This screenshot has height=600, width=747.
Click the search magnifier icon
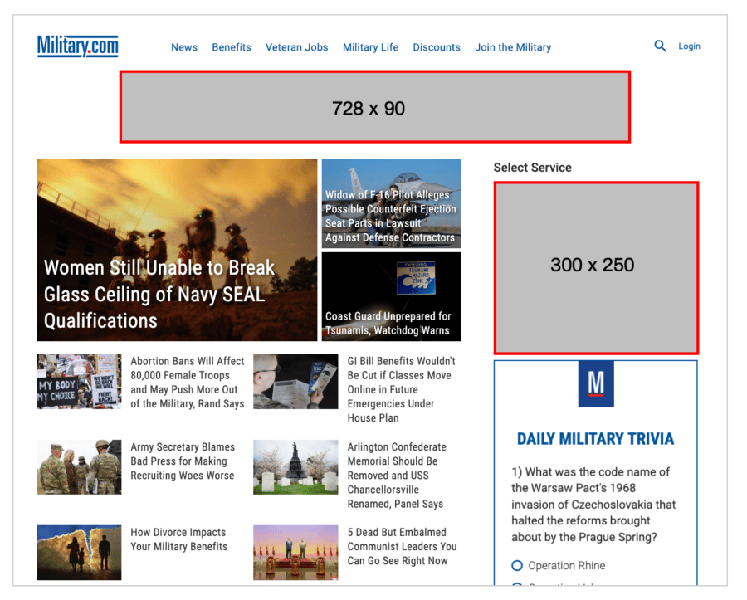tap(660, 46)
